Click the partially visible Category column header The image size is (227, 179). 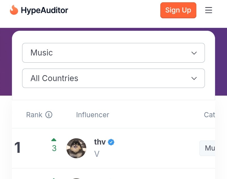click(209, 115)
